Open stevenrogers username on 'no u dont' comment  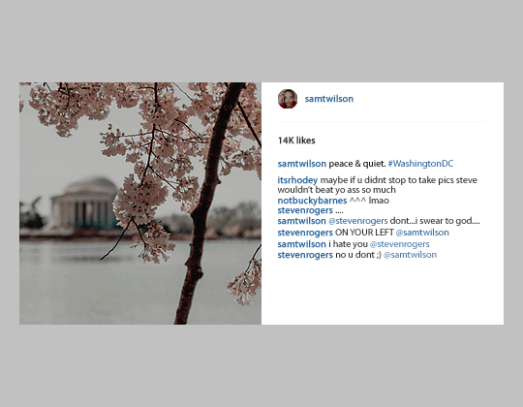pos(305,255)
